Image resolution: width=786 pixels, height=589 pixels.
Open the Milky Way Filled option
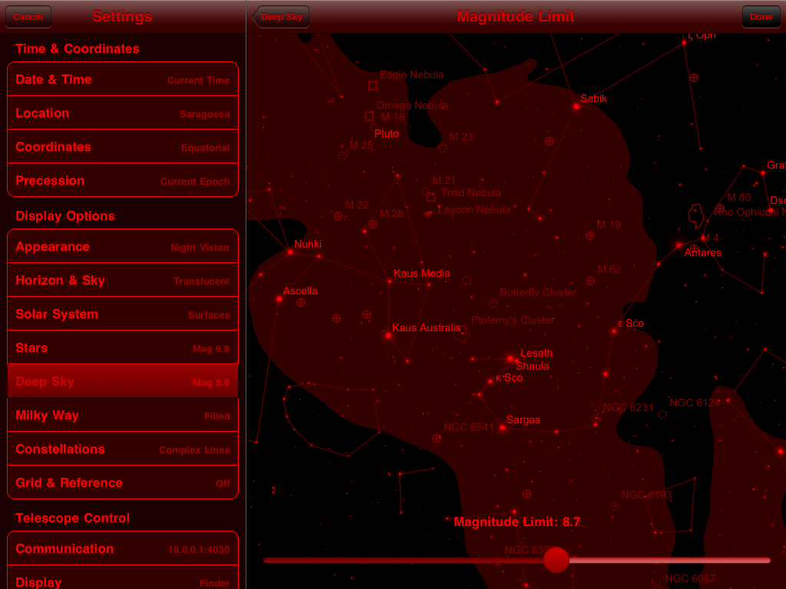point(123,416)
